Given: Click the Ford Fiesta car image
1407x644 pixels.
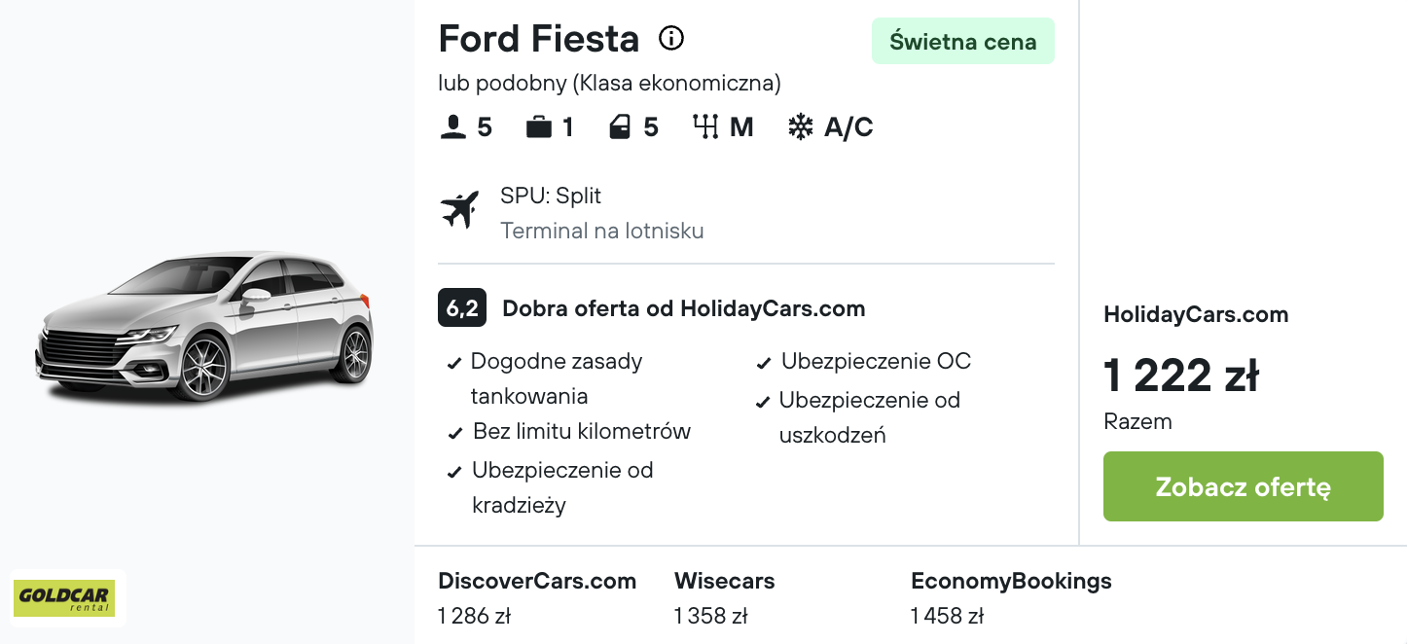Looking at the screenshot, I should point(205,326).
